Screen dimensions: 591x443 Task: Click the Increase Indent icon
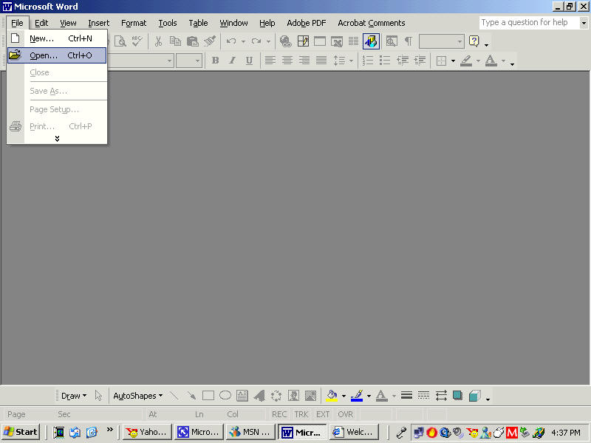coord(420,61)
